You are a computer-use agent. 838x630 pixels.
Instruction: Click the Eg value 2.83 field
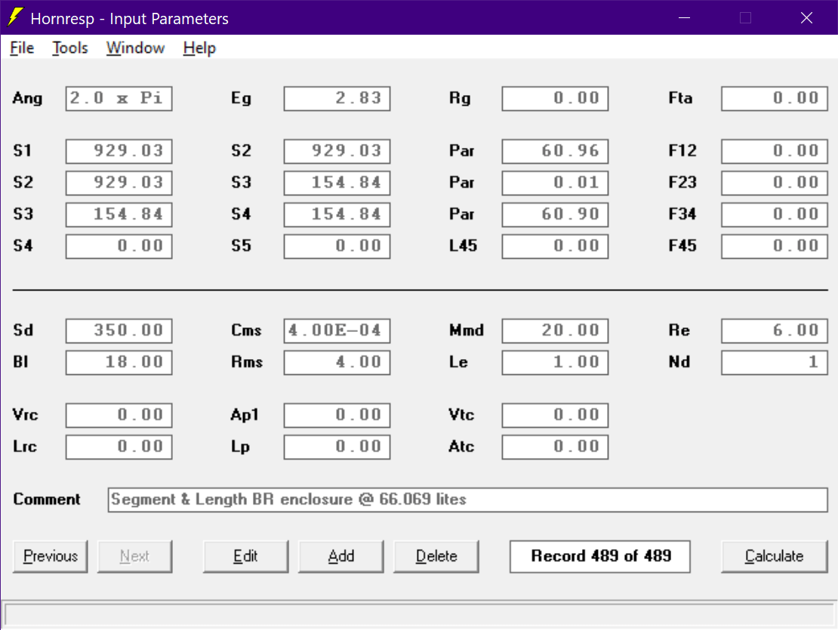click(337, 98)
